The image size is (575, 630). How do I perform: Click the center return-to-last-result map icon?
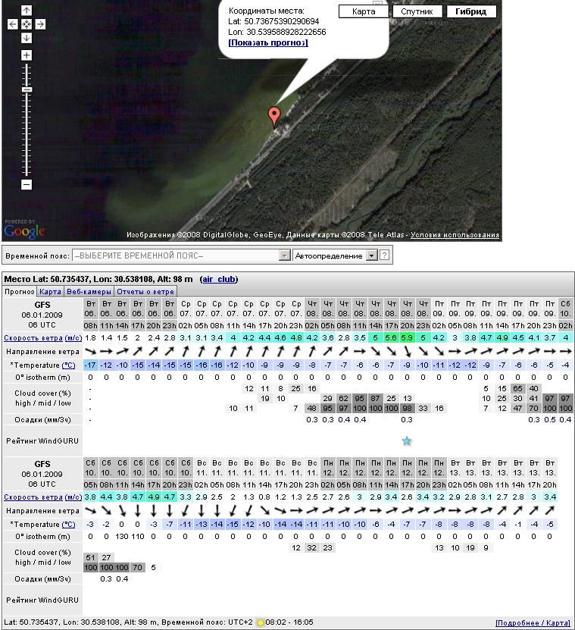pos(27,24)
